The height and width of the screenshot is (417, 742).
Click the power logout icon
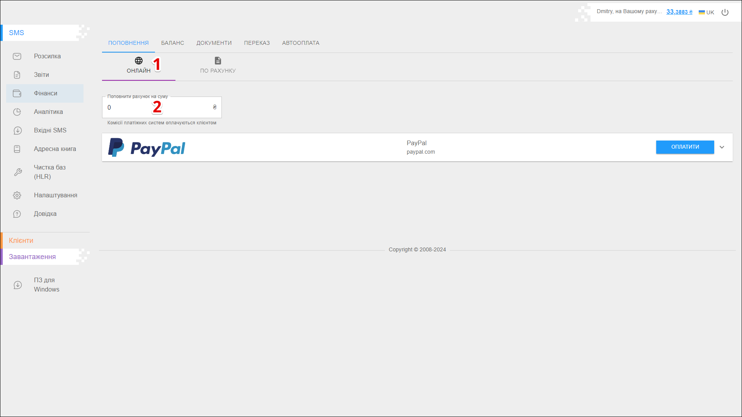click(725, 12)
